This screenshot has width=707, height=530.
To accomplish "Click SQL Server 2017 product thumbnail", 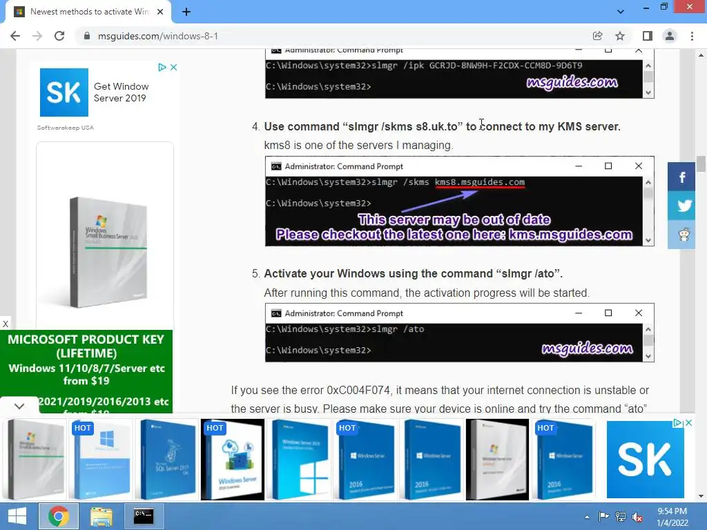I will 168,459.
